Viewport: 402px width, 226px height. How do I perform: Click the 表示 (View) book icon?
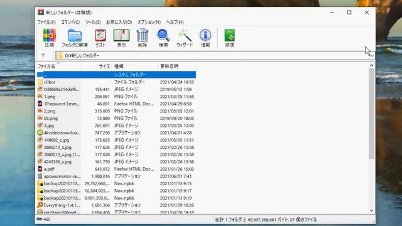[x=121, y=38]
